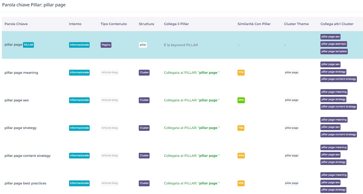Open 'Collegata al PILLAR' link in strategy row
Viewport: 363px width, 194px height.
tap(192, 128)
